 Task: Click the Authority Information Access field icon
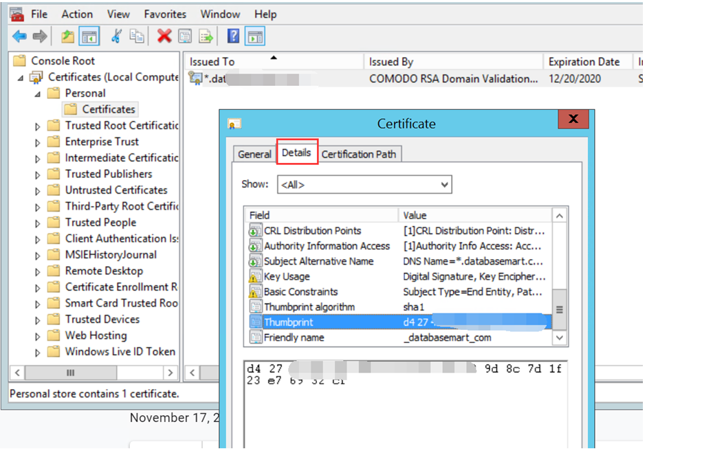[x=255, y=246]
